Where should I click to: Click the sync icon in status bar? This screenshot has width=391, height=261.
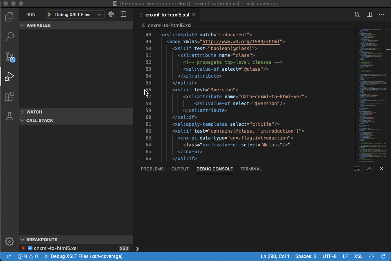pyautogui.click(x=371, y=256)
